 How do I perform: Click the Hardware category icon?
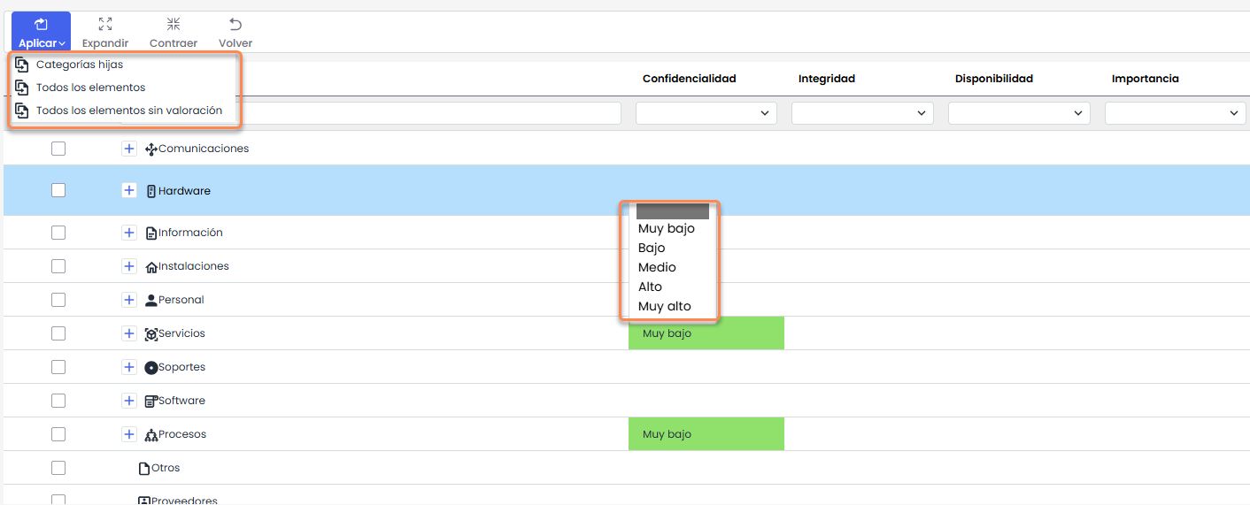pos(151,191)
